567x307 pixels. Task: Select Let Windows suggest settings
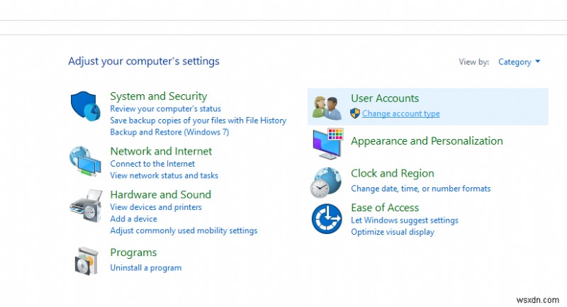coord(405,221)
